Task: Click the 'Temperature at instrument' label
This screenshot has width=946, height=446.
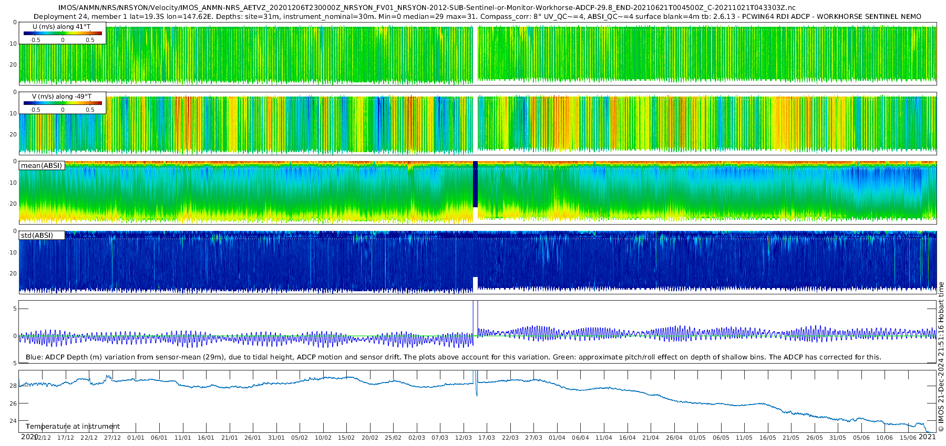Action: click(73, 427)
